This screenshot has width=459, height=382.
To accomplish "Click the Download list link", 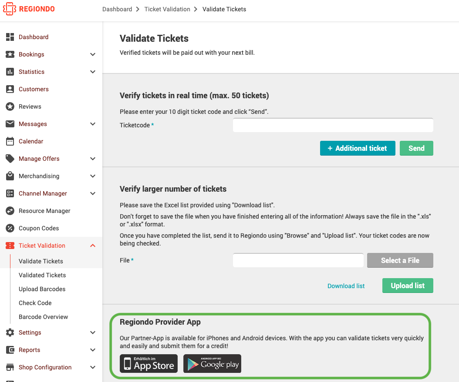I will [346, 286].
